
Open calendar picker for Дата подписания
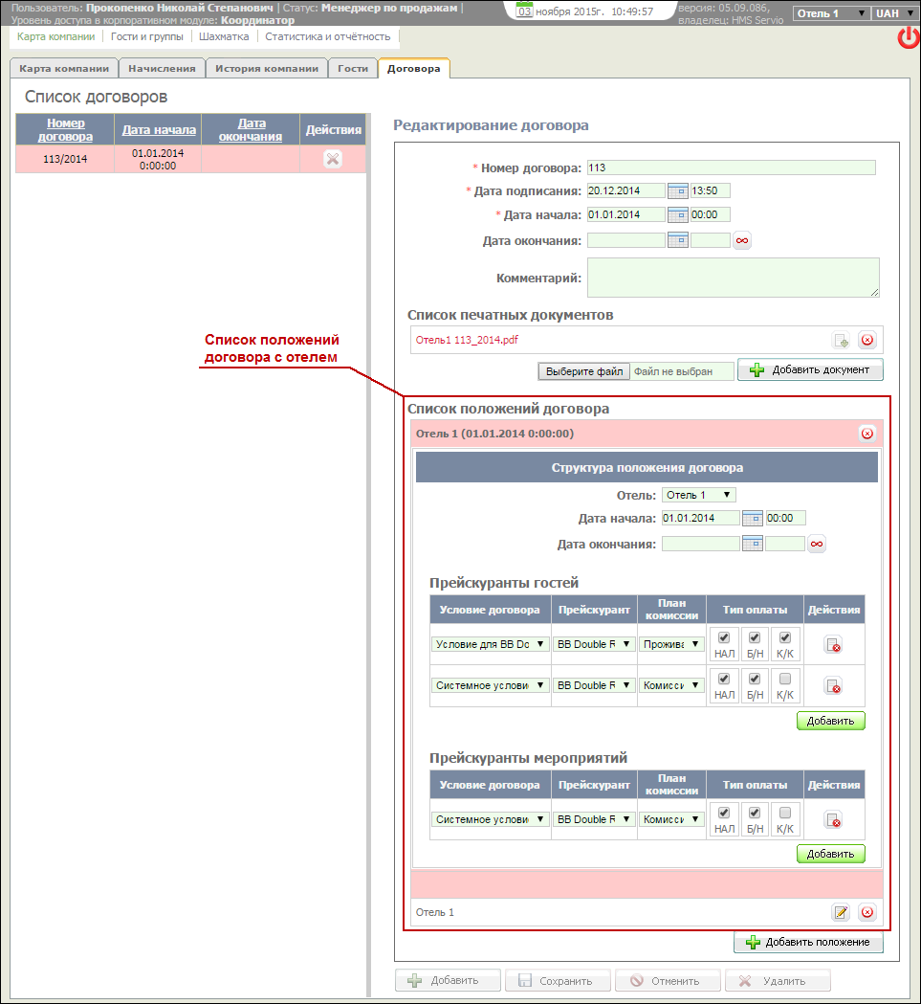click(677, 190)
